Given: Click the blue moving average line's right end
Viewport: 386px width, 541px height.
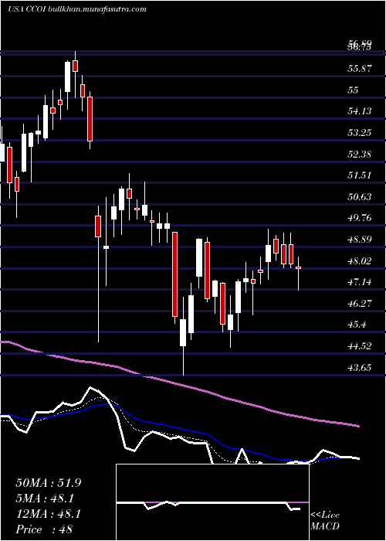Looking at the screenshot, I should (358, 458).
